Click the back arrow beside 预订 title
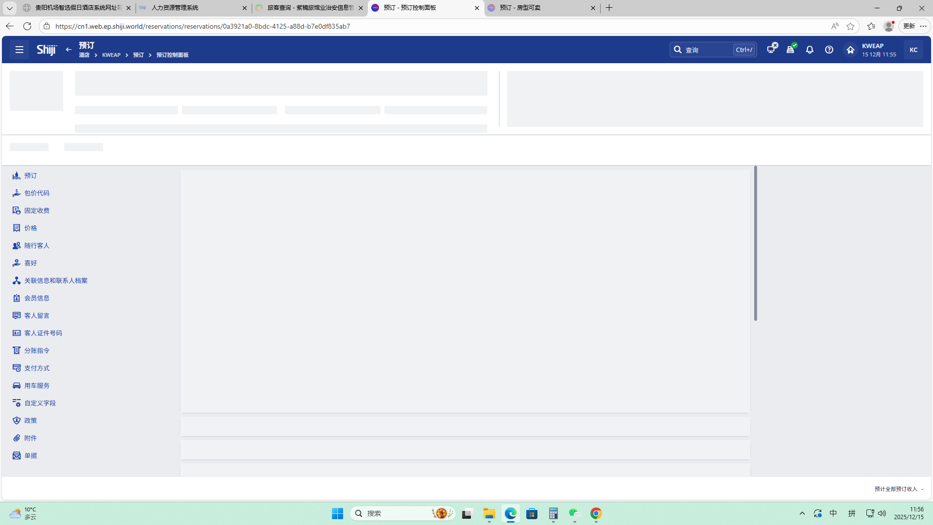The image size is (933, 525). point(69,50)
